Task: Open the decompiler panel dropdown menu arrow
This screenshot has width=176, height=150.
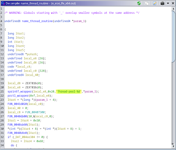Action: pos(168,3)
